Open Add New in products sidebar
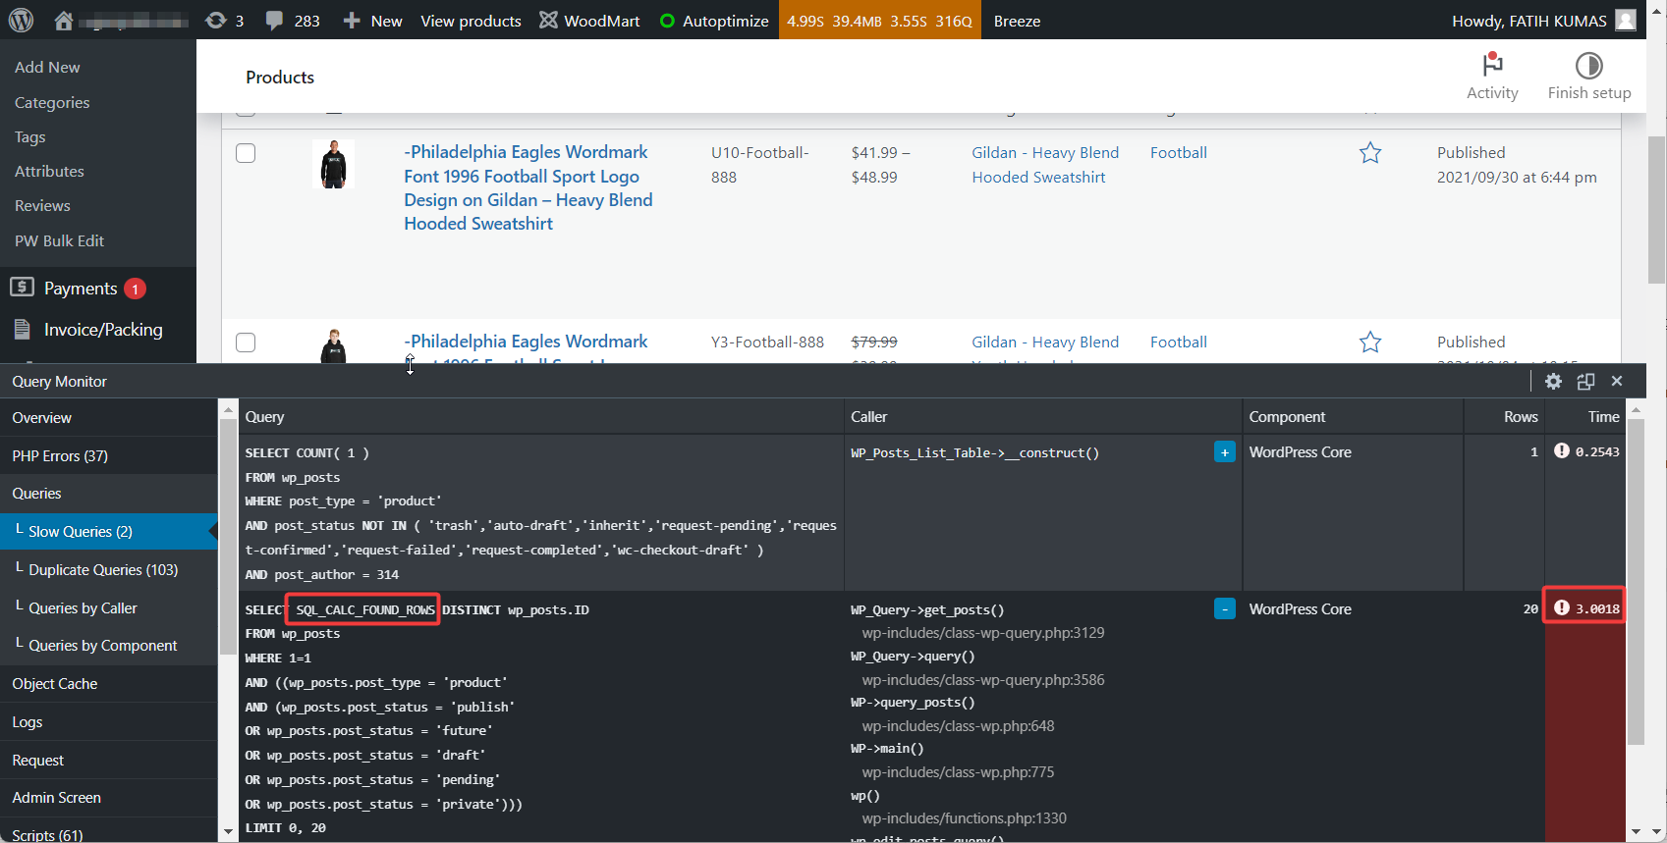This screenshot has height=843, width=1667. point(47,67)
